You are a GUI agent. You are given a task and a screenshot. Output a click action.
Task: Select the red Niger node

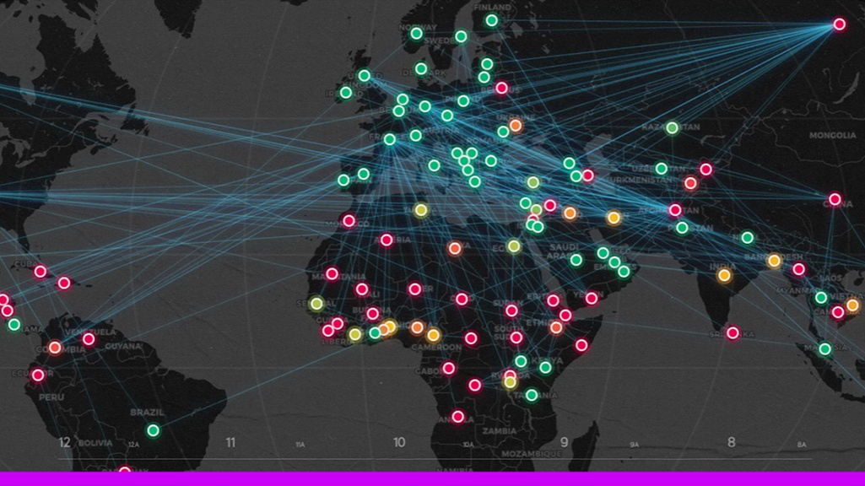pyautogui.click(x=415, y=289)
